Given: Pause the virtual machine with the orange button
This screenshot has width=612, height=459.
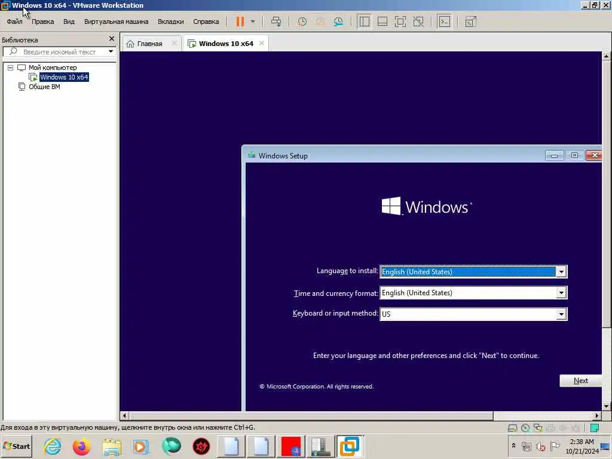Looking at the screenshot, I should click(x=240, y=22).
